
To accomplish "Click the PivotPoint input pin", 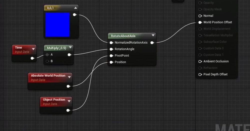I will 111,56.
